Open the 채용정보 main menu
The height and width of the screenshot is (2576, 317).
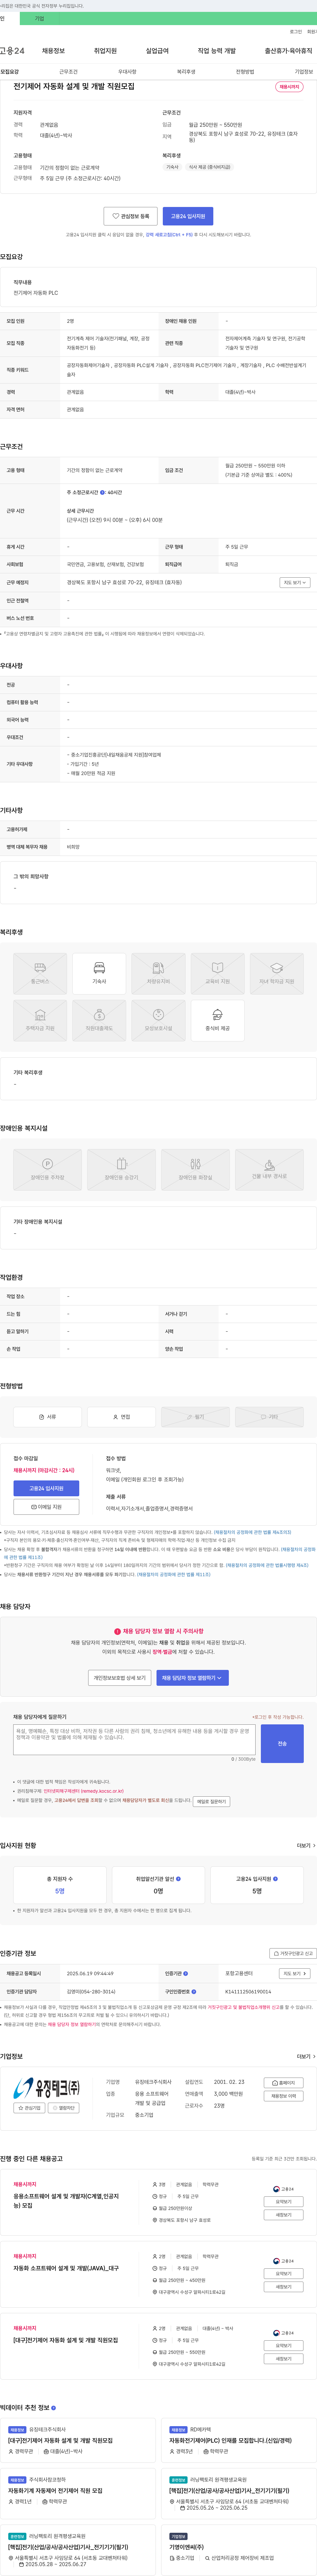click(x=53, y=51)
